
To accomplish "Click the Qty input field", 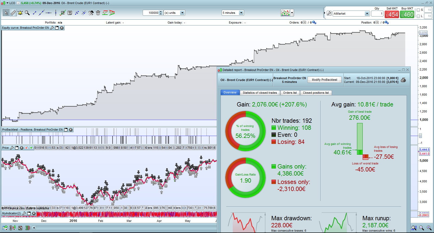I will click(x=377, y=14).
